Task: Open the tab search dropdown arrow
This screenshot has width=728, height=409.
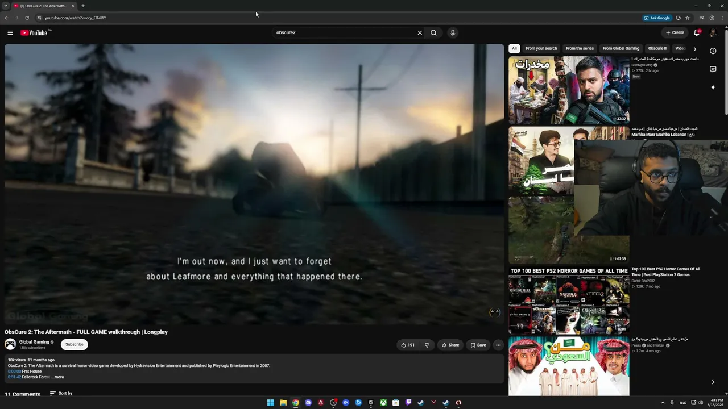Action: (5, 6)
